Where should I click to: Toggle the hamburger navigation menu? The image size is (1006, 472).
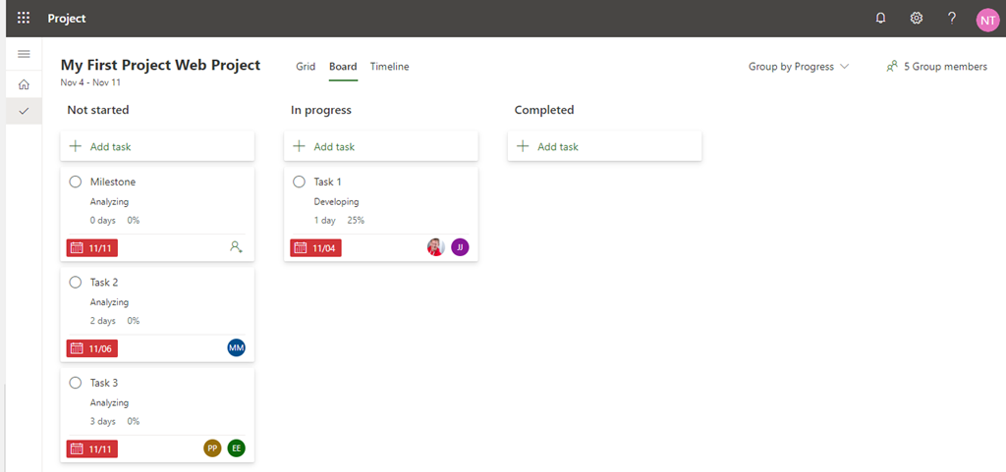click(24, 53)
